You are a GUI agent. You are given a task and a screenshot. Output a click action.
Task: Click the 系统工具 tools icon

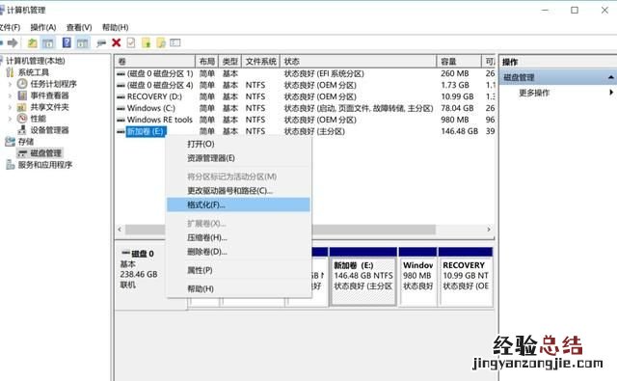10,72
